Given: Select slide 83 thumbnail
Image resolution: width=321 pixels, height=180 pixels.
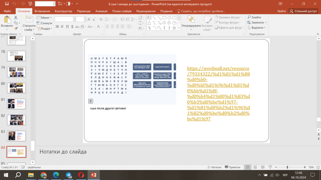Looking at the screenshot, I should pyautogui.click(x=16, y=136).
